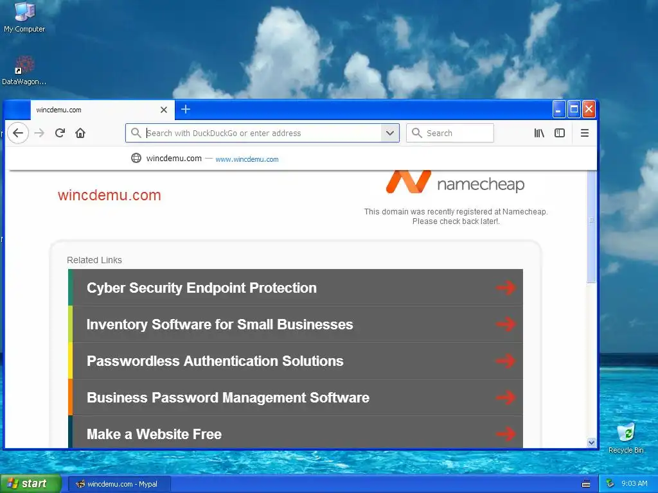Minimize the Mypal browser window
Screen dimensions: 658x493
559,109
